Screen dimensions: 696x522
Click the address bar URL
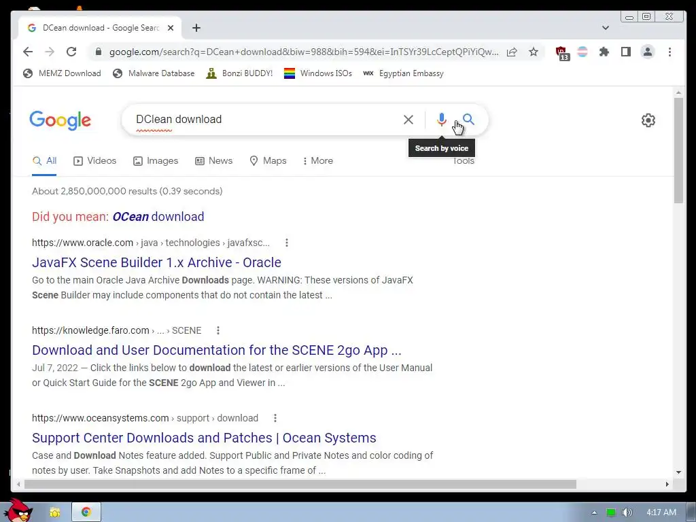click(304, 52)
